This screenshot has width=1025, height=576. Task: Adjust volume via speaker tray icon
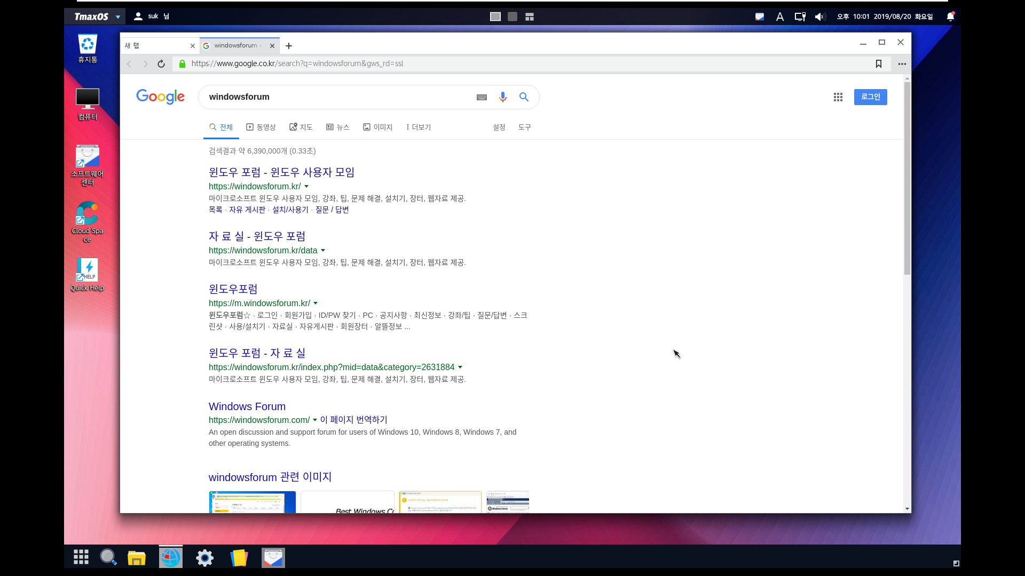(x=820, y=17)
